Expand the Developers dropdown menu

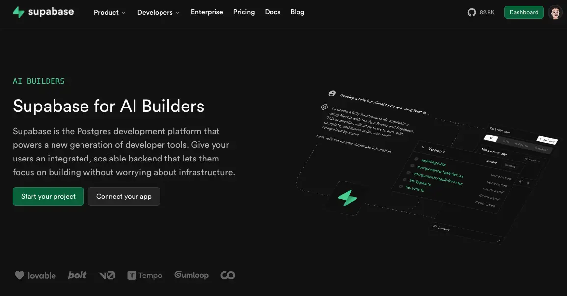[x=158, y=12]
